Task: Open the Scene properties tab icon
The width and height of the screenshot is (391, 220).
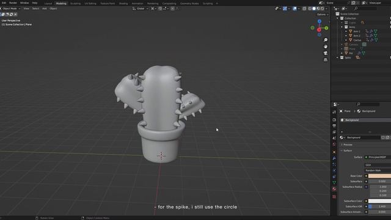Action: [x=334, y=139]
